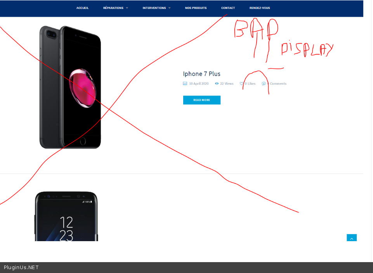Image resolution: width=373 pixels, height=273 pixels.
Task: Click the calendar icon beside 10 April 2020
Action: (x=185, y=83)
